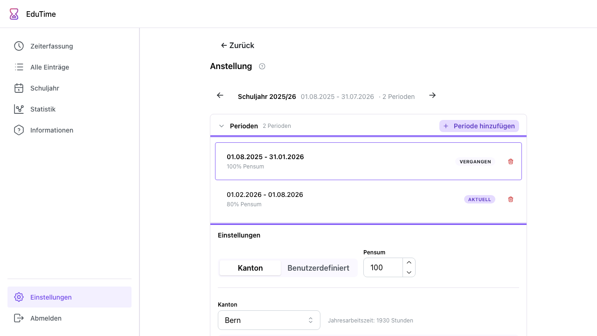Open the Statistik page
Image resolution: width=597 pixels, height=336 pixels.
click(x=69, y=109)
